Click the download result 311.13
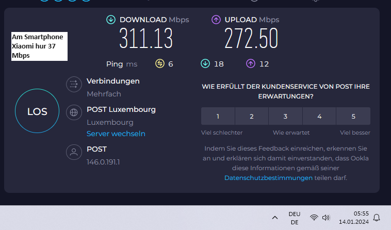The width and height of the screenshot is (391, 230). [x=146, y=38]
